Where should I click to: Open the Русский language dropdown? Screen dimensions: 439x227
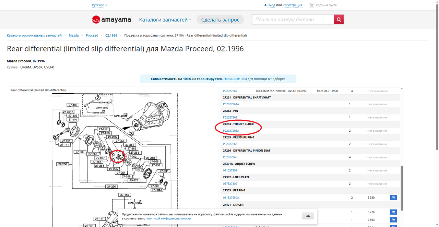tap(100, 5)
